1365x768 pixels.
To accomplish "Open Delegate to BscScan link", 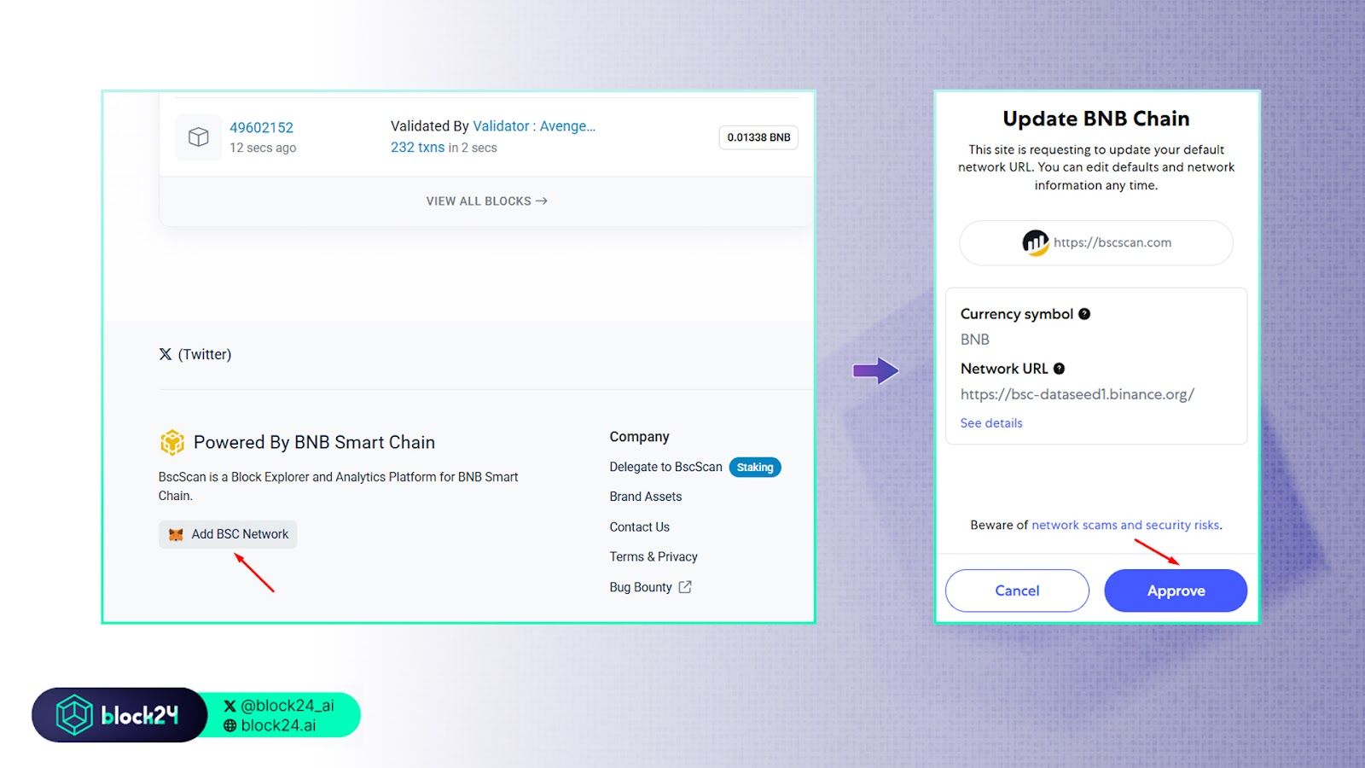I will [665, 467].
